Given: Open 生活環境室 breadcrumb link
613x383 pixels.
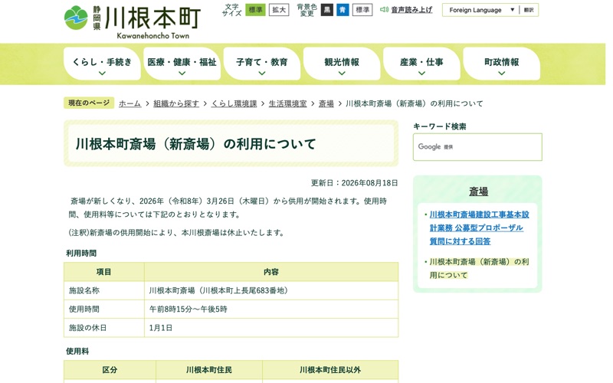Looking at the screenshot, I should pos(288,103).
